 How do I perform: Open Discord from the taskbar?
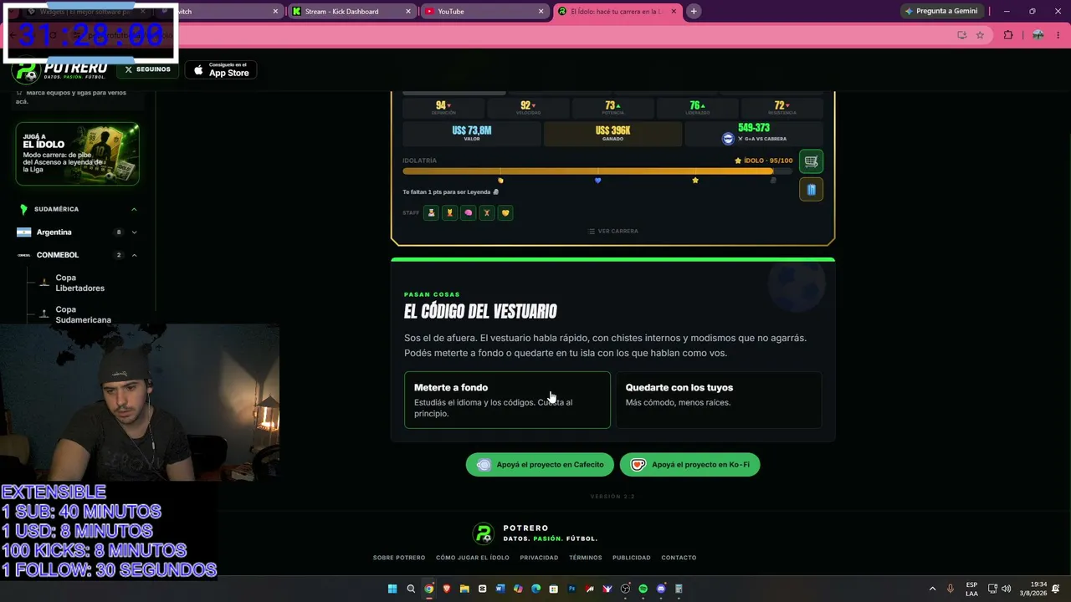[661, 589]
